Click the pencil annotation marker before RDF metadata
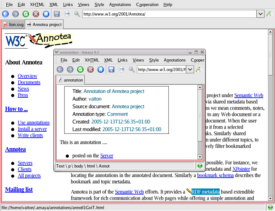This screenshot has height=211, width=275. pos(189,191)
